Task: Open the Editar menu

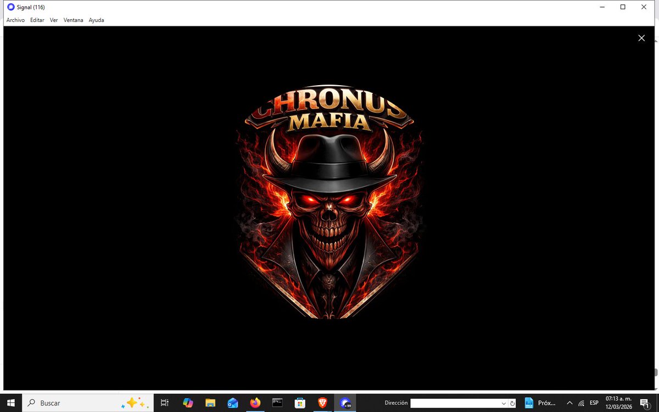Action: tap(37, 20)
